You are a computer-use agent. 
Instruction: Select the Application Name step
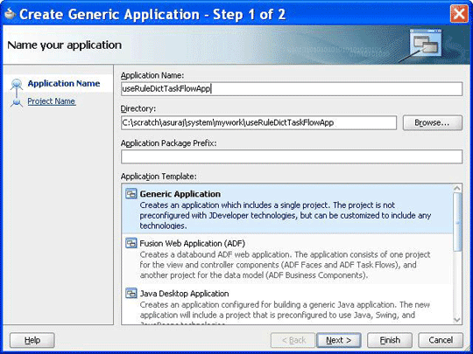(64, 83)
